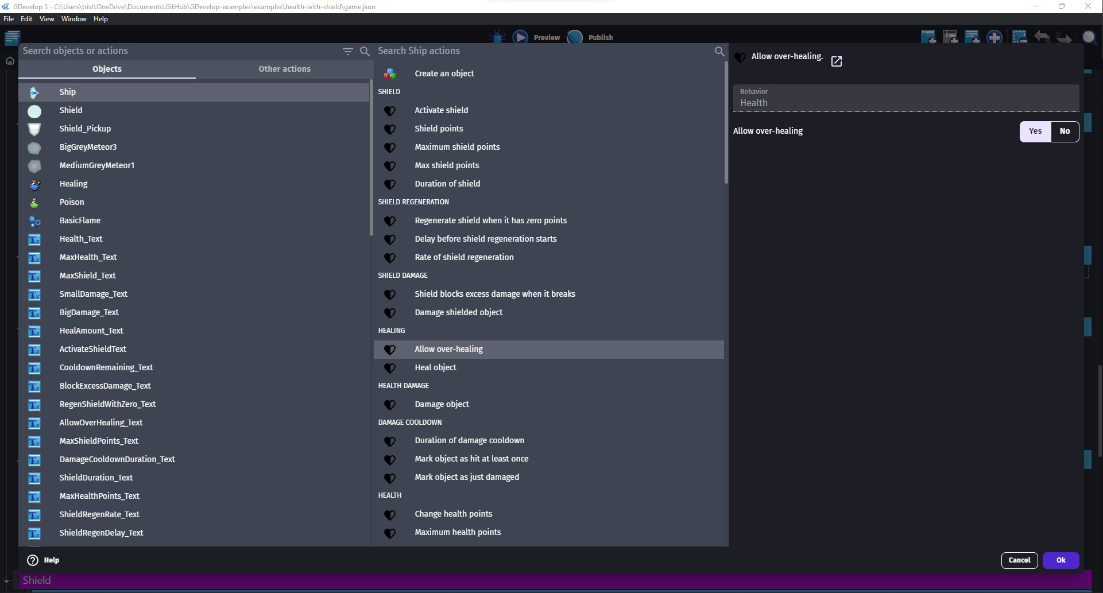This screenshot has height=593, width=1103.
Task: Open the Window menu
Action: click(x=73, y=19)
